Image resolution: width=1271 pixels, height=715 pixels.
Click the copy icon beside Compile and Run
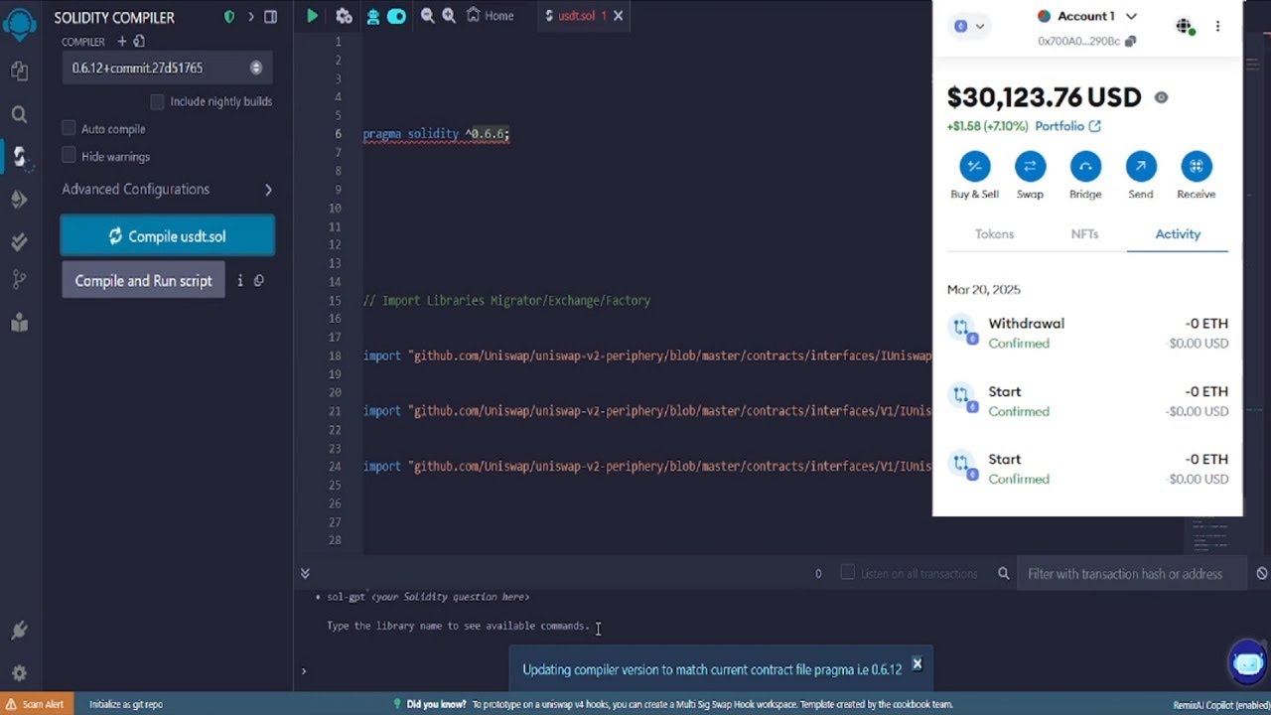coord(258,281)
